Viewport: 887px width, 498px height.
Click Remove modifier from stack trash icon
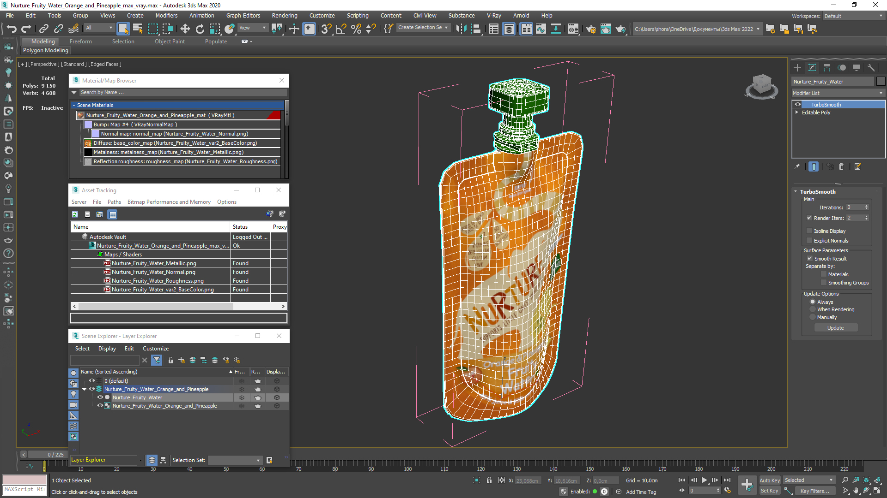click(841, 166)
